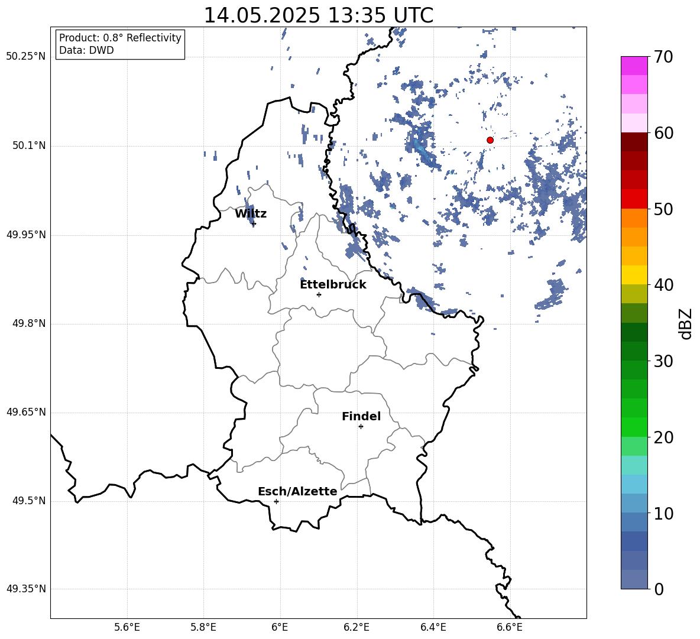Click the Esch/Alzette station cross marker
Viewport: 700px width, 639px height.
click(276, 501)
